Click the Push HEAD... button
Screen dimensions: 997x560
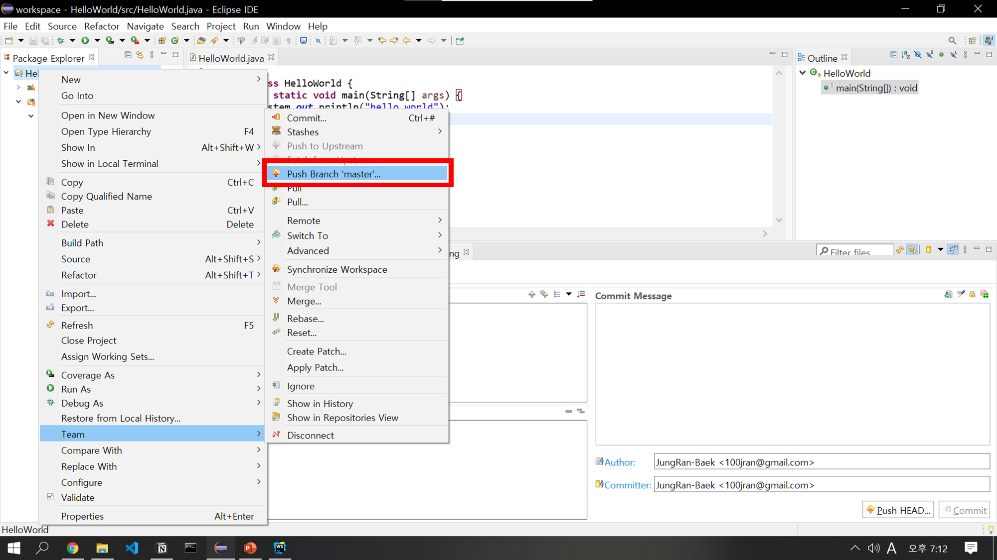pyautogui.click(x=898, y=510)
